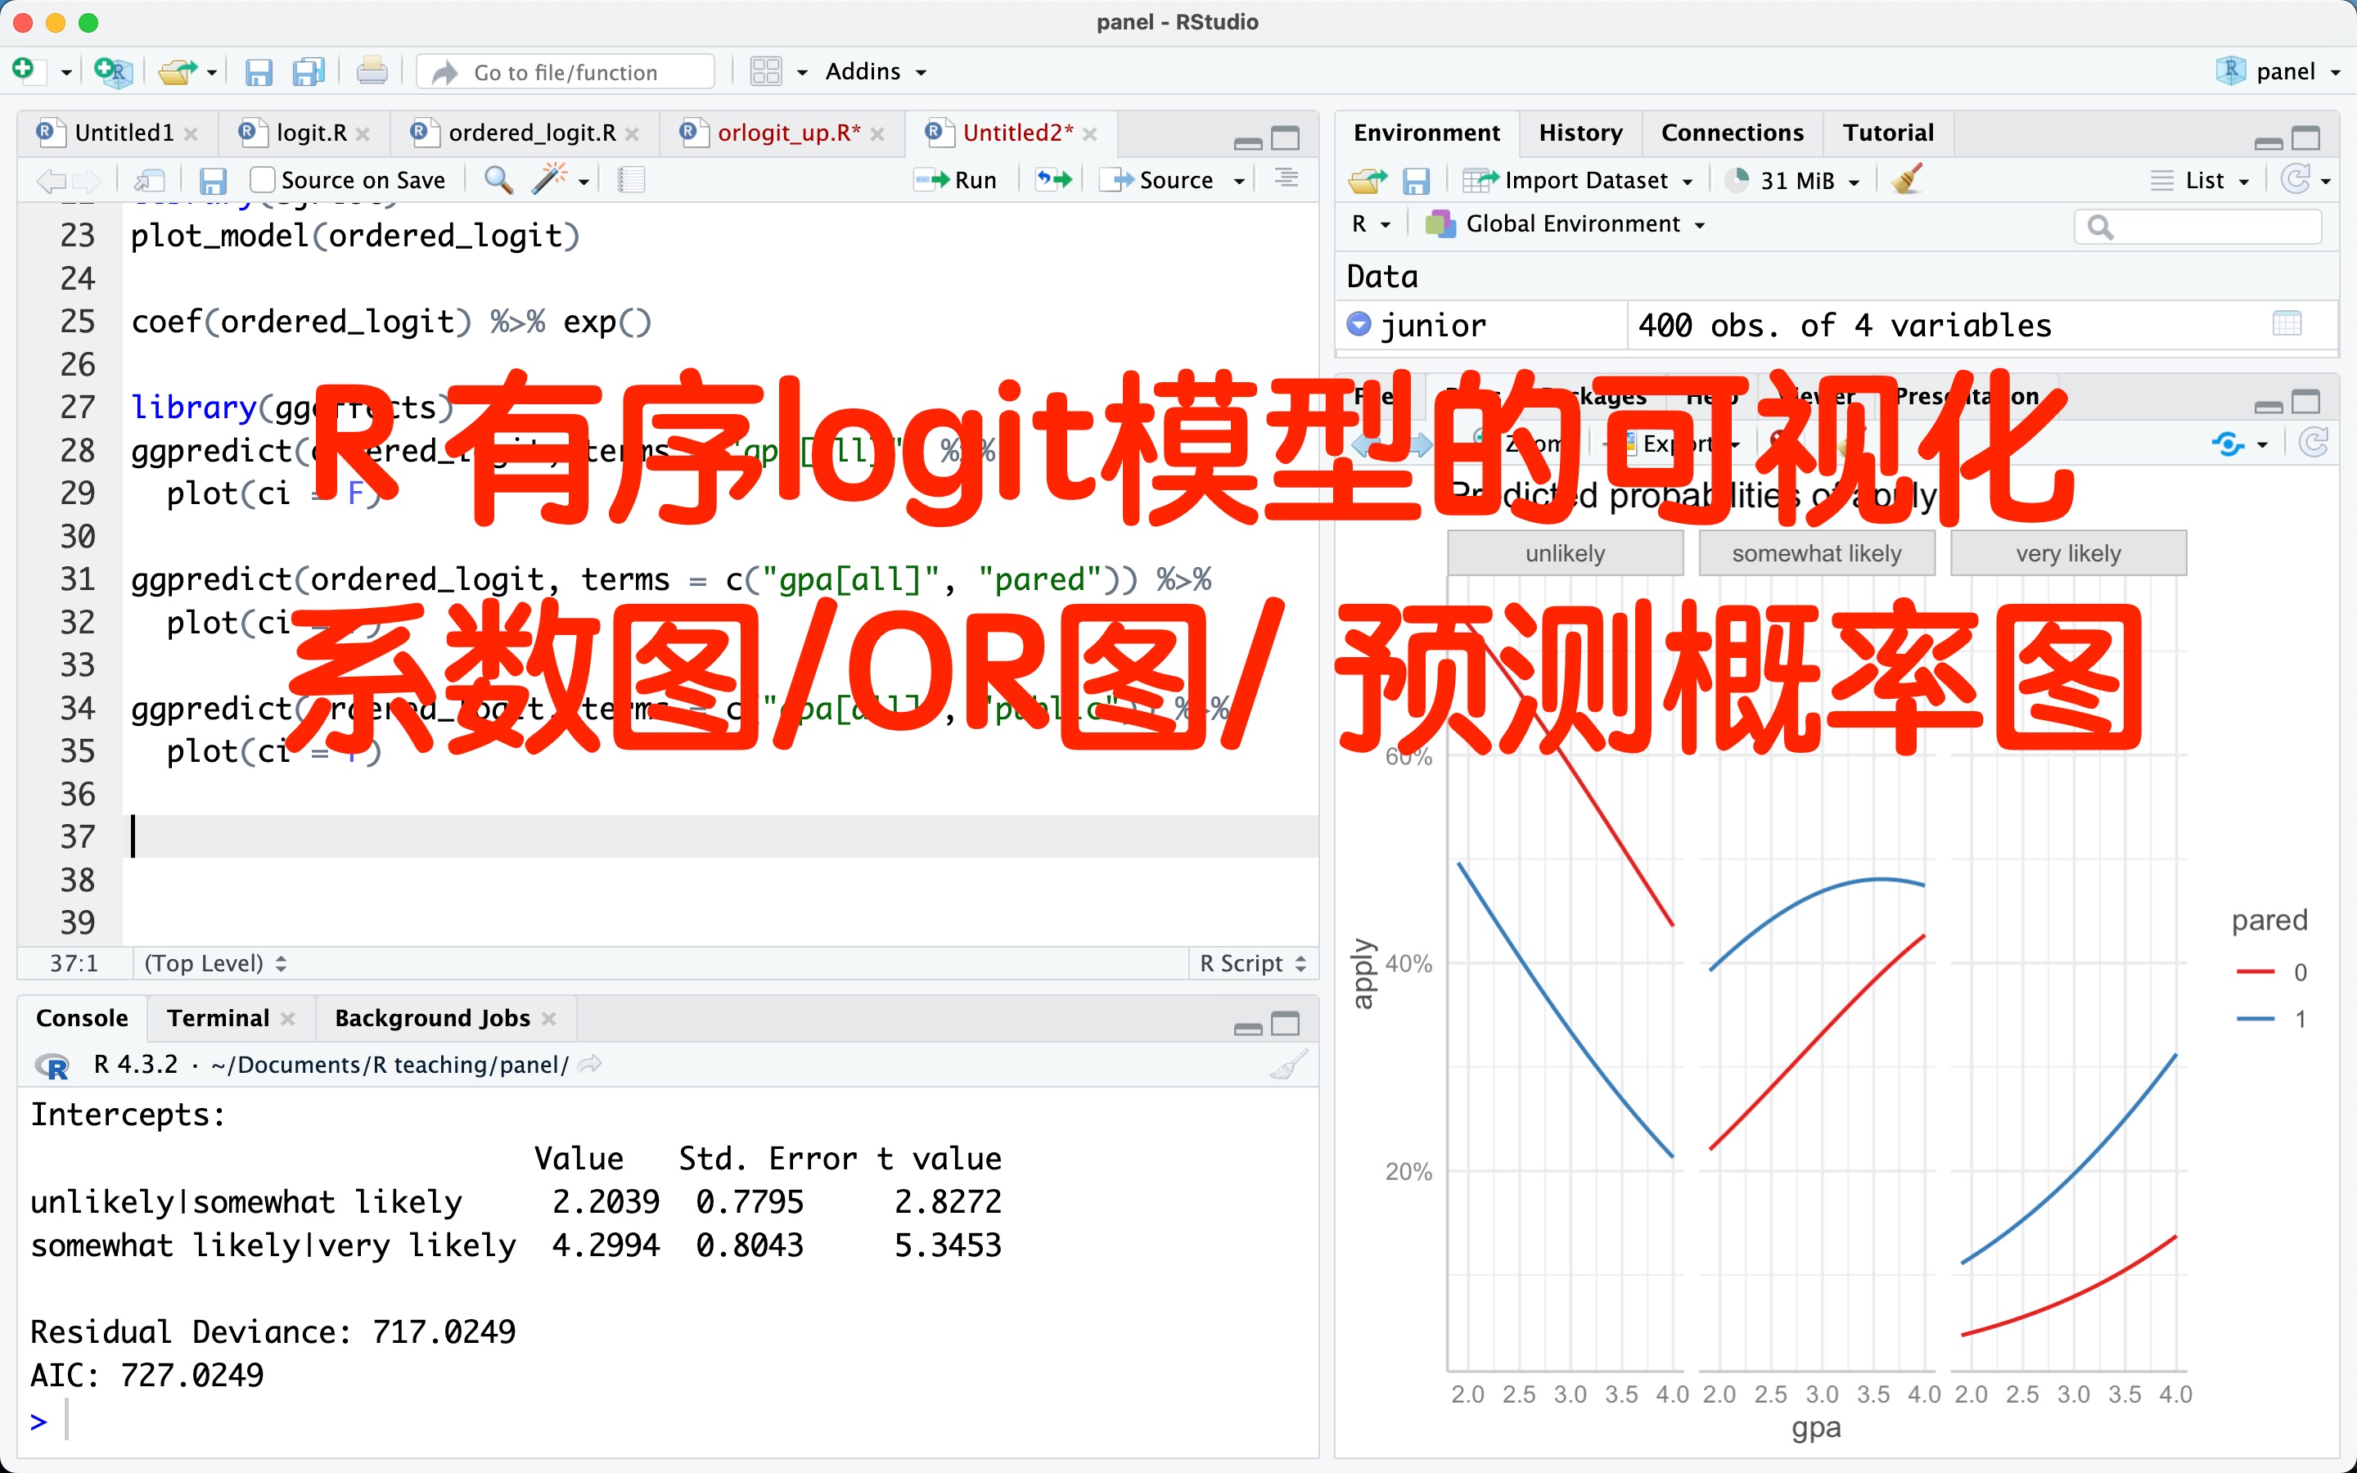Close the Untitled2 tab
2357x1473 pixels.
(1090, 134)
